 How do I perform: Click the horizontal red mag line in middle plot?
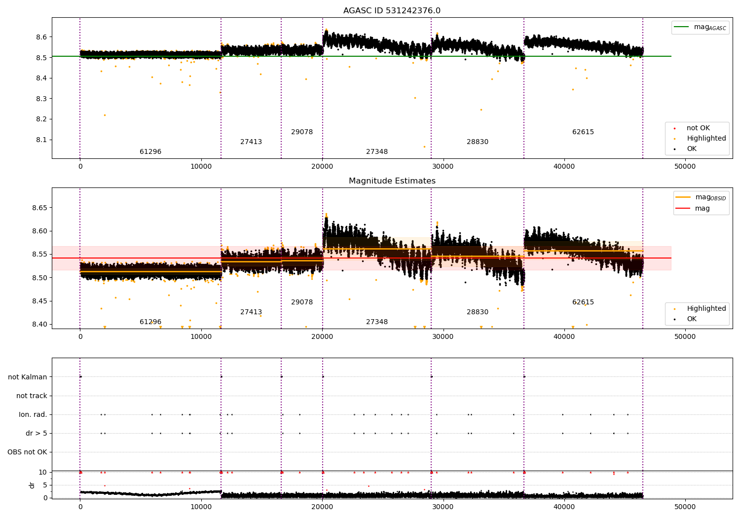point(362,258)
